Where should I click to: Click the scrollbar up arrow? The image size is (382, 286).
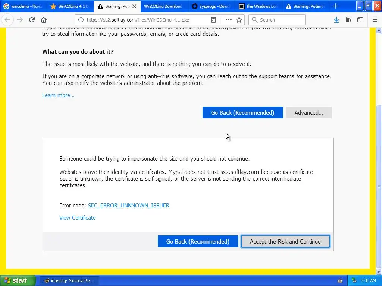tap(379, 31)
